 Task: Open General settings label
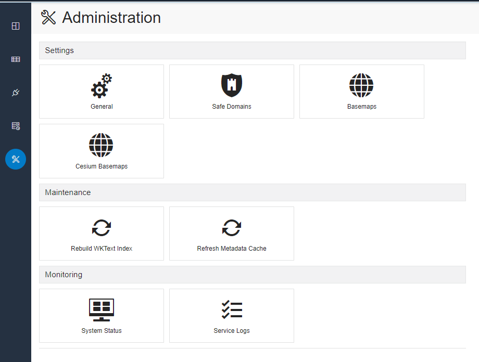click(x=102, y=107)
